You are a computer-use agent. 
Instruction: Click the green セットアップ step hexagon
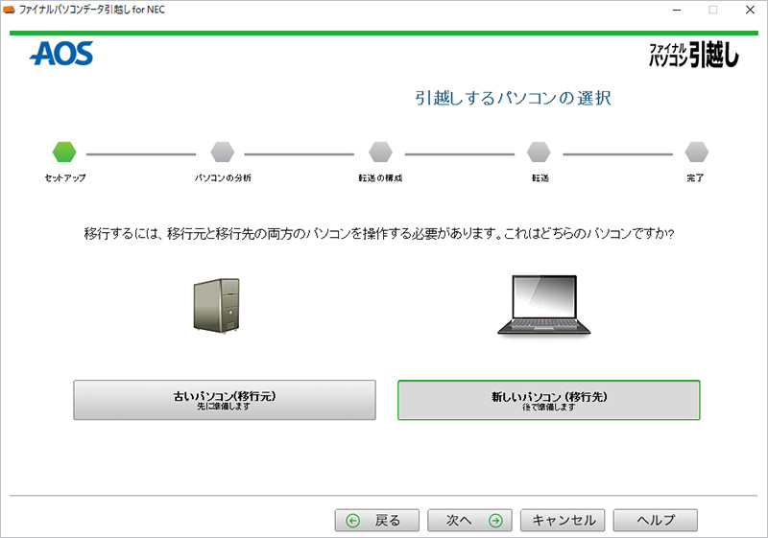point(64,152)
